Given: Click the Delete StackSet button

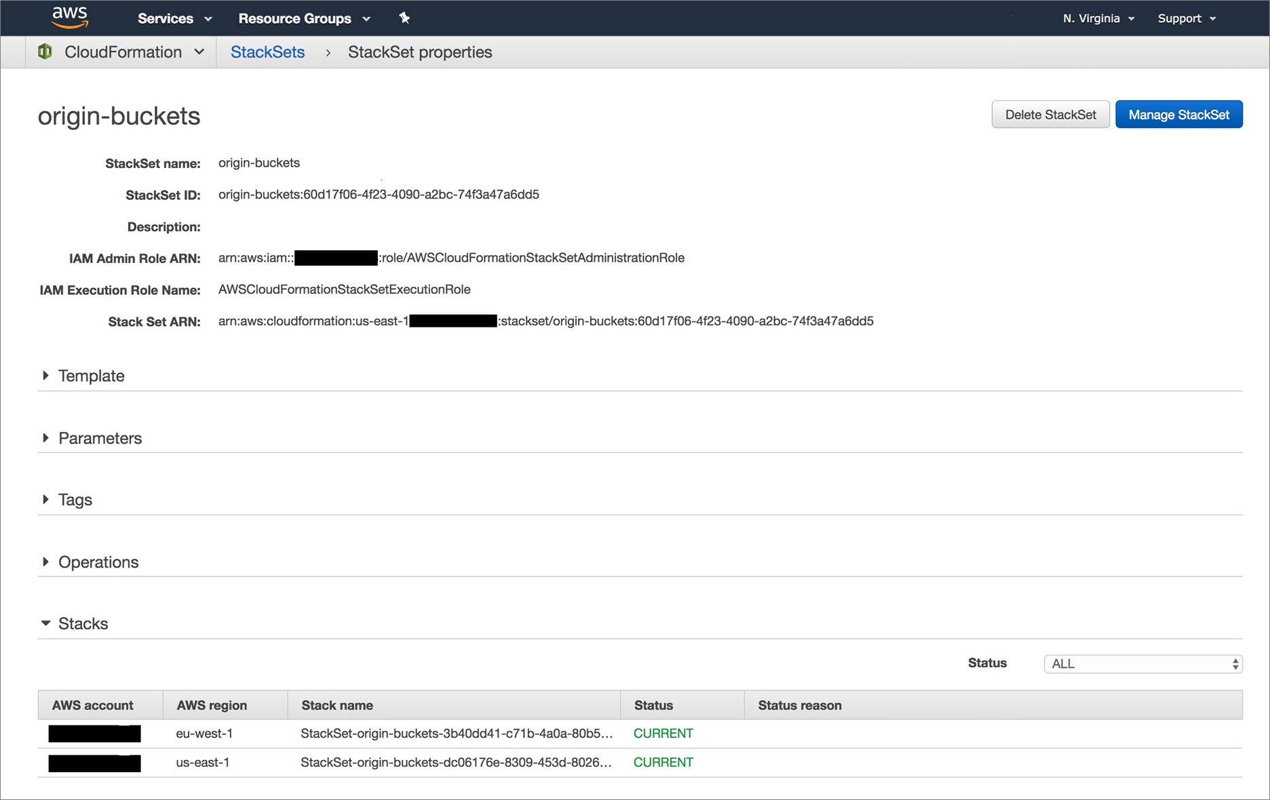Looking at the screenshot, I should pos(1050,115).
